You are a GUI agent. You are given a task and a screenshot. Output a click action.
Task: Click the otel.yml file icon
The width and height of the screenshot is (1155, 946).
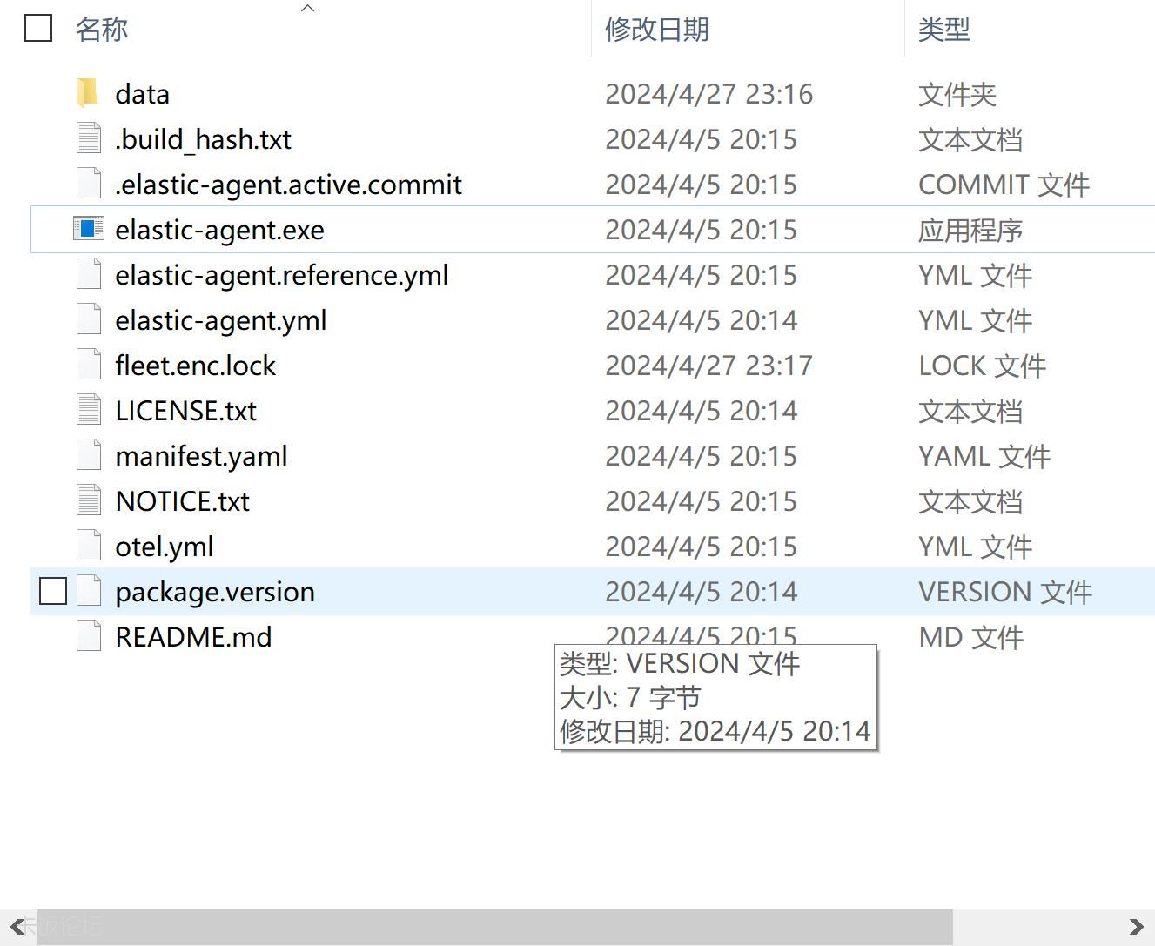(88, 546)
